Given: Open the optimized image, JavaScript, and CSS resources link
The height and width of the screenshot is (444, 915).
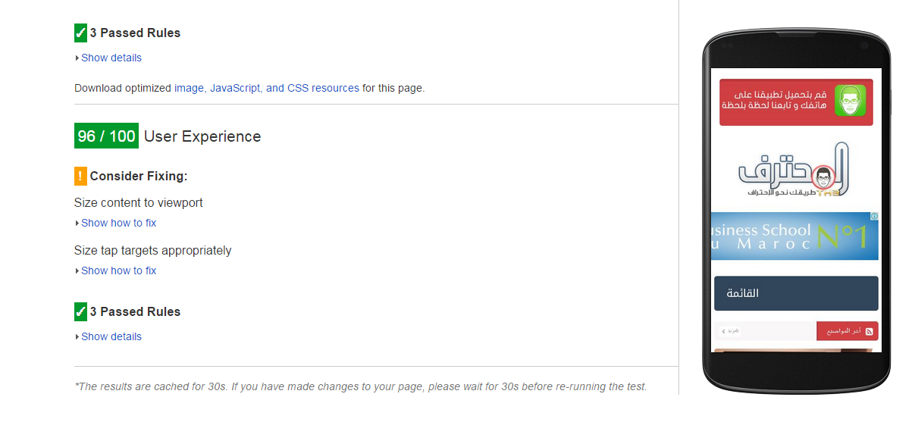Looking at the screenshot, I should point(266,88).
